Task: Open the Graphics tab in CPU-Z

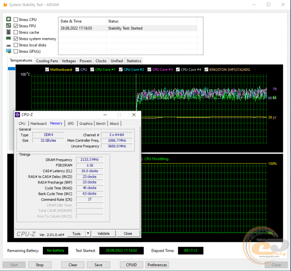Action: pyautogui.click(x=86, y=124)
